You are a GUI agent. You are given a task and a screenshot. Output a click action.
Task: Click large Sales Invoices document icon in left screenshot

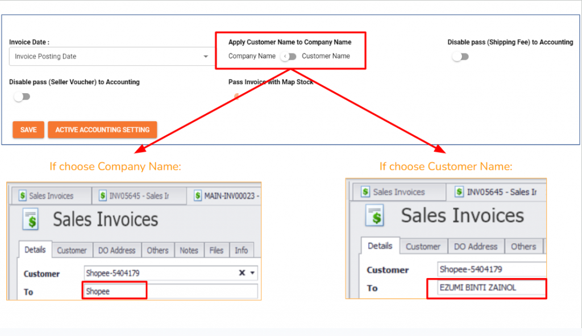pos(31,219)
